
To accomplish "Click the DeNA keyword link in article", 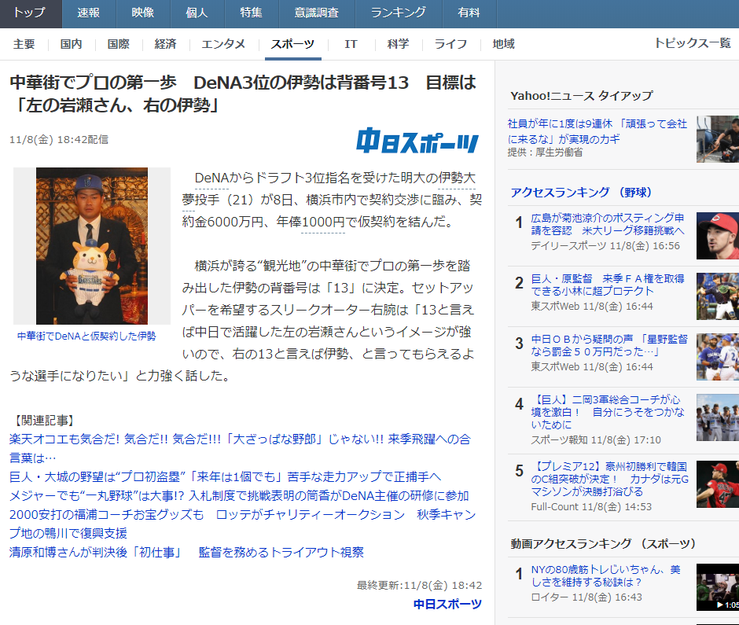I will 211,178.
